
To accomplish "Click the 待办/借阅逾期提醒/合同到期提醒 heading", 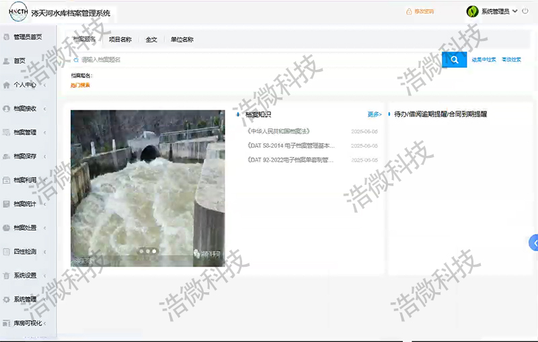I will [440, 114].
